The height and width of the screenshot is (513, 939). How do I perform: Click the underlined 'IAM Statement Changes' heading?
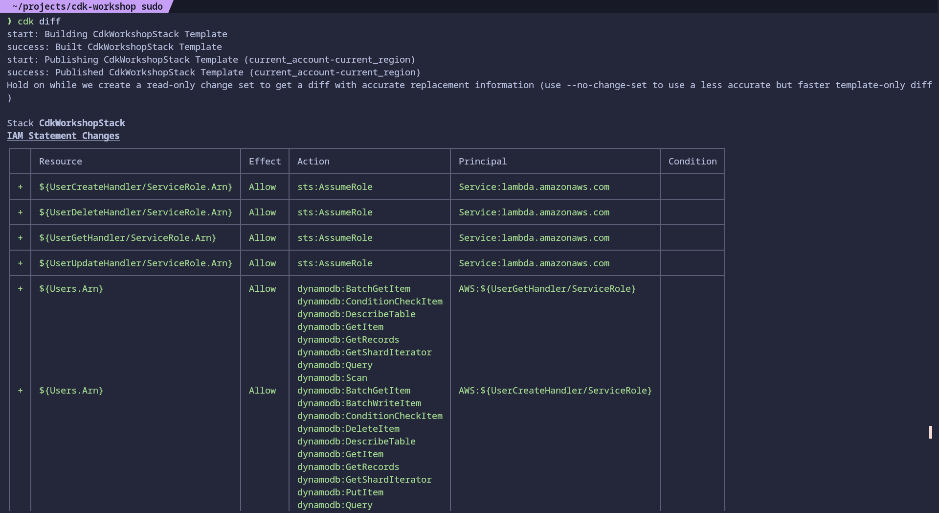click(x=63, y=136)
